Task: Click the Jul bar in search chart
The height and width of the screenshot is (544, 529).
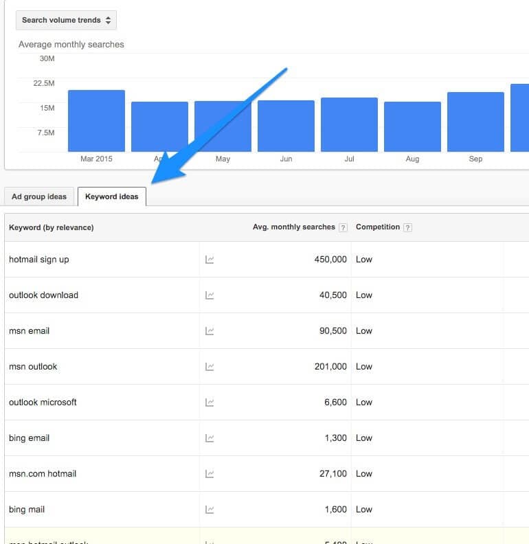Action: click(349, 124)
